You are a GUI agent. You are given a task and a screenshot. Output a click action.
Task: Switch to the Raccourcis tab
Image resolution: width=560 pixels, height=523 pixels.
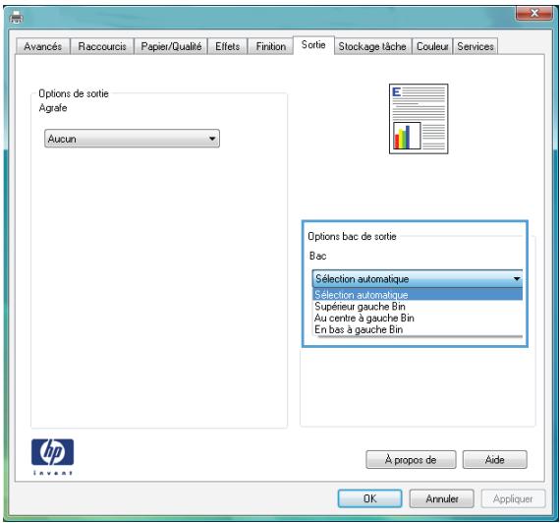click(102, 46)
